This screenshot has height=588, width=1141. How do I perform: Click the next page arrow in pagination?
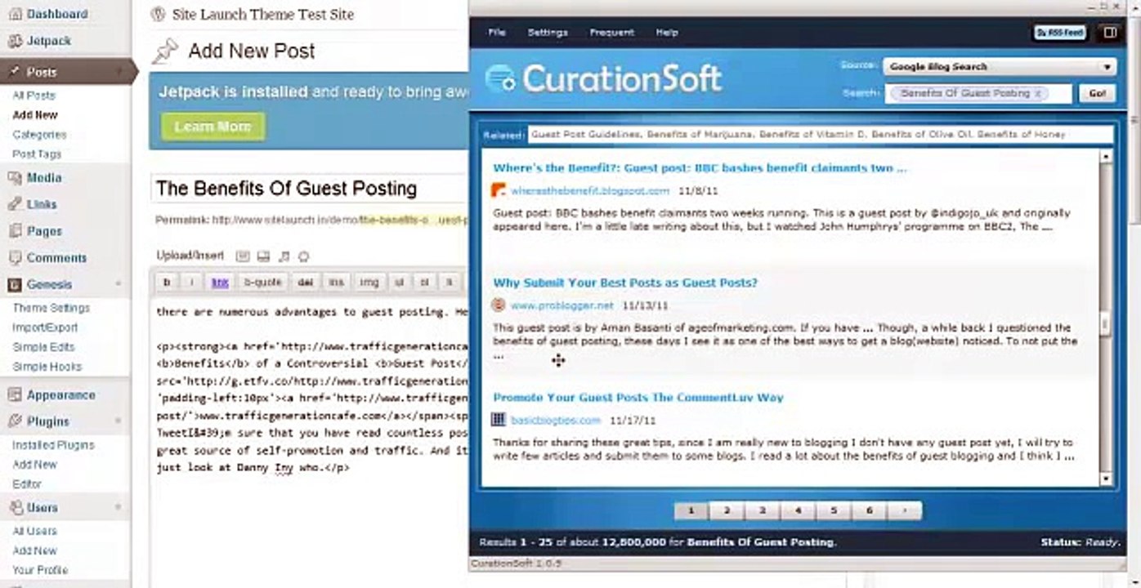click(x=905, y=511)
